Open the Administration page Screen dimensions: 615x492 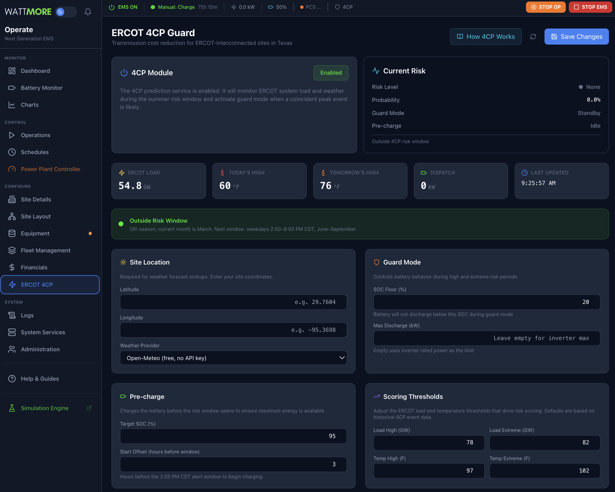[x=40, y=349]
